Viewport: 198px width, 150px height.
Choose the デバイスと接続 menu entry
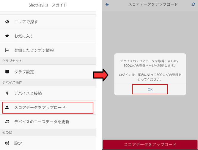28,93
